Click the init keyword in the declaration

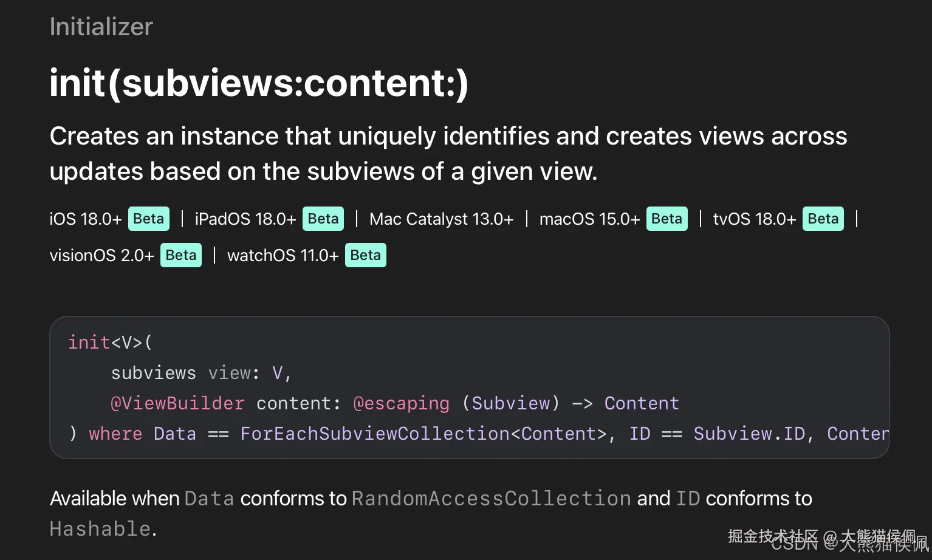(x=89, y=343)
